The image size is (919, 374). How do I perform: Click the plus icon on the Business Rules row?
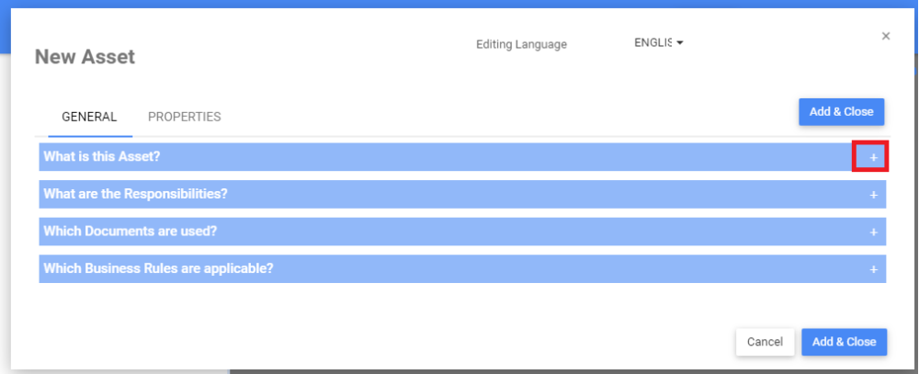click(873, 269)
